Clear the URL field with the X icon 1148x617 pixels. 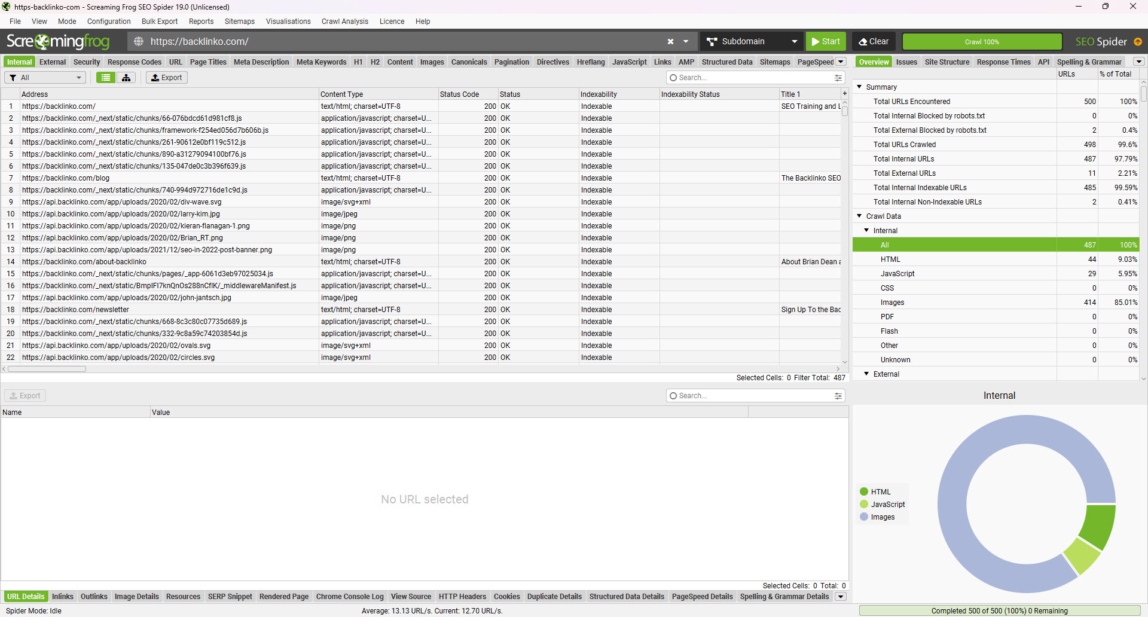[670, 42]
